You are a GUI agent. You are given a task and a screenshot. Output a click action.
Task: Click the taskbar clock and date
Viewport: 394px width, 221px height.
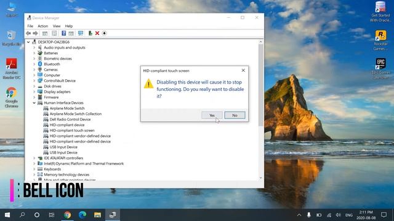[x=366, y=215]
